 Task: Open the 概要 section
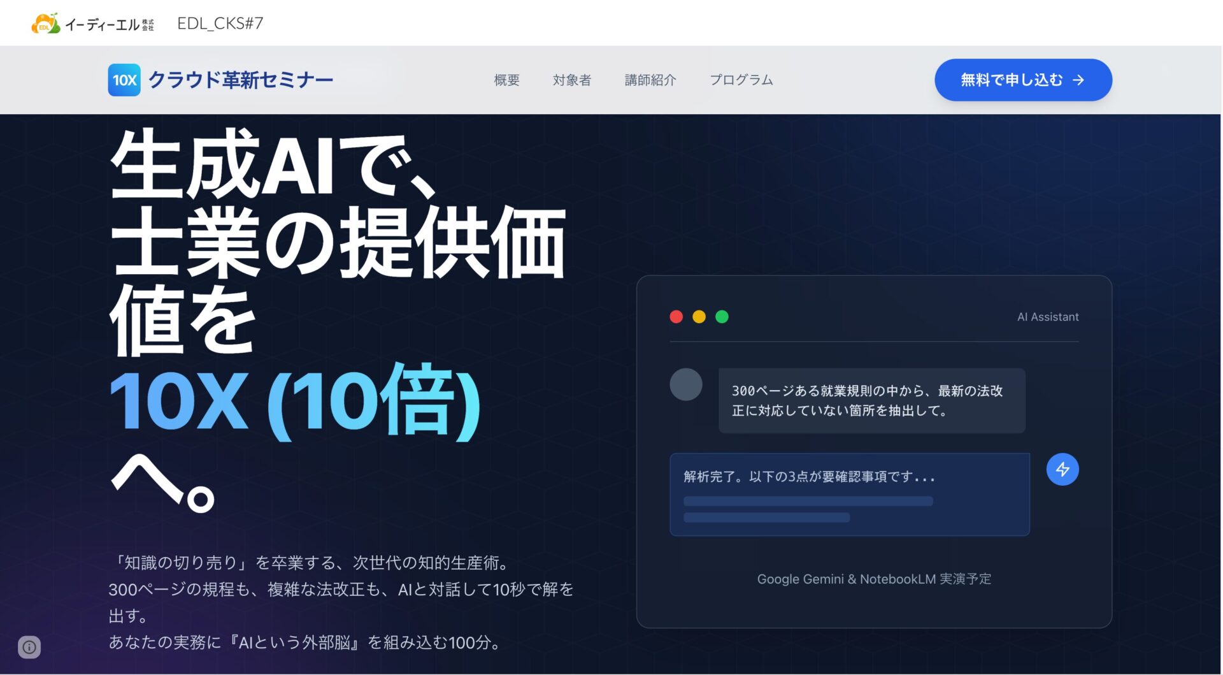point(506,80)
